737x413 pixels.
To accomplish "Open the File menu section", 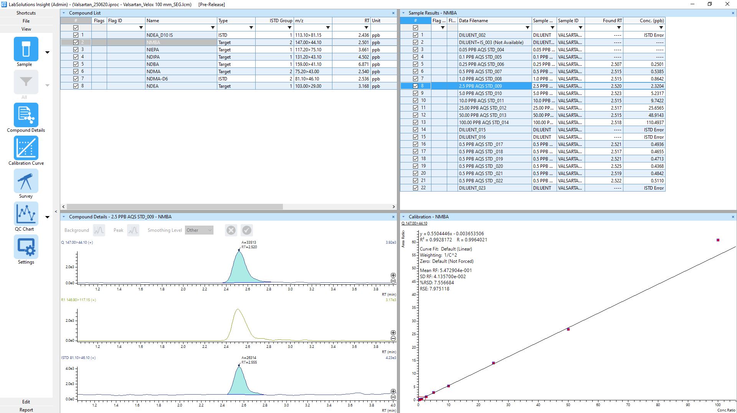I will [26, 21].
